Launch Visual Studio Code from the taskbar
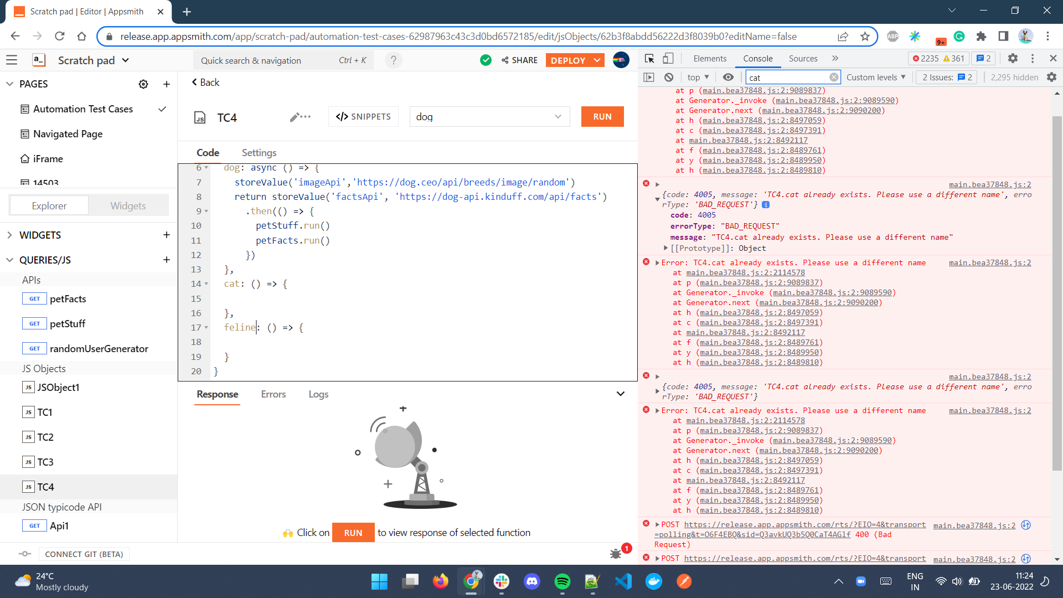 [x=623, y=581]
